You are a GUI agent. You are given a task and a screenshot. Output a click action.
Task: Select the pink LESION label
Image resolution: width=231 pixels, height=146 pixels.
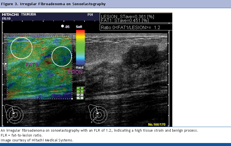74,72
